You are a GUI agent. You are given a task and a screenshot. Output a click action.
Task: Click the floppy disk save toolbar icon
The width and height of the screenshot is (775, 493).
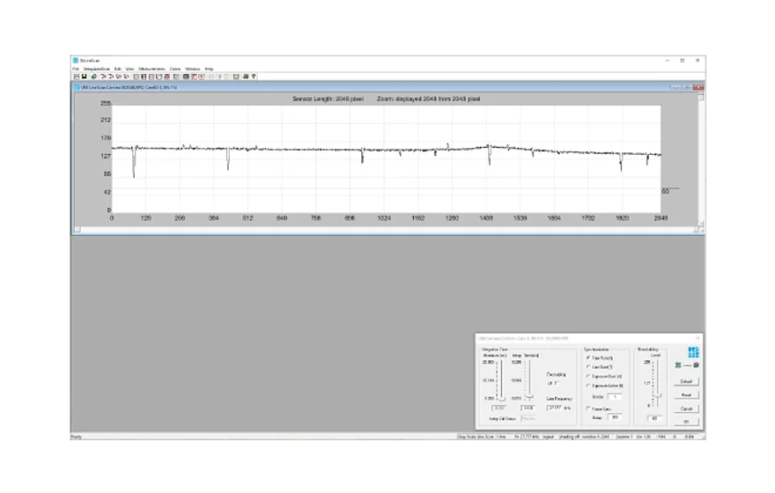[x=84, y=77]
